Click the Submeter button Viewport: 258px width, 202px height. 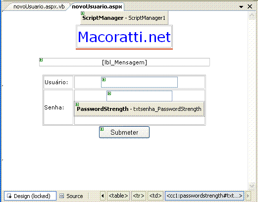(x=124, y=132)
